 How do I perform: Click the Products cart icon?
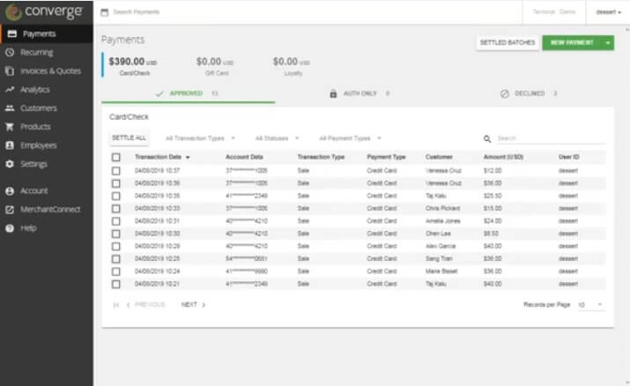tap(10, 127)
